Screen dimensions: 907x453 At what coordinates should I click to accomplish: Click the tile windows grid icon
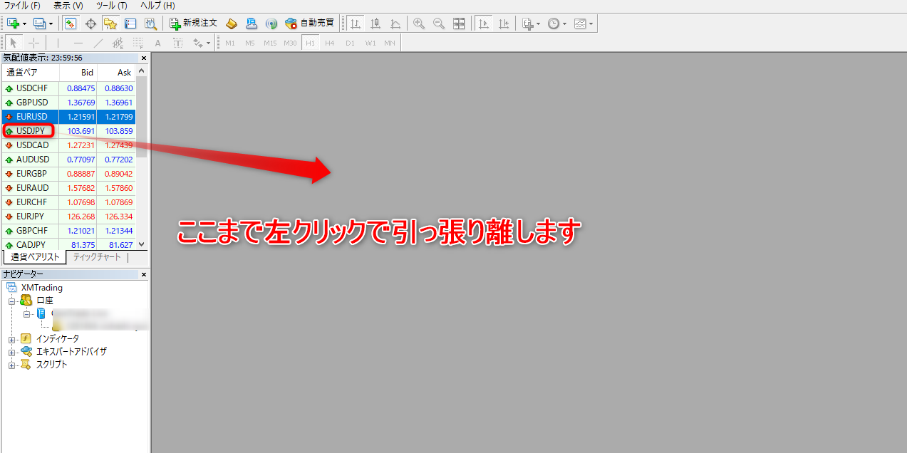pos(459,24)
